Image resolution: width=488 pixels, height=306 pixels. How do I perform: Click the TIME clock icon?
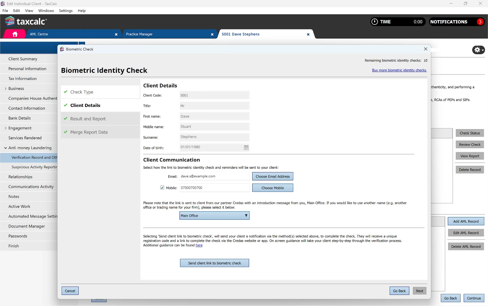[374, 22]
